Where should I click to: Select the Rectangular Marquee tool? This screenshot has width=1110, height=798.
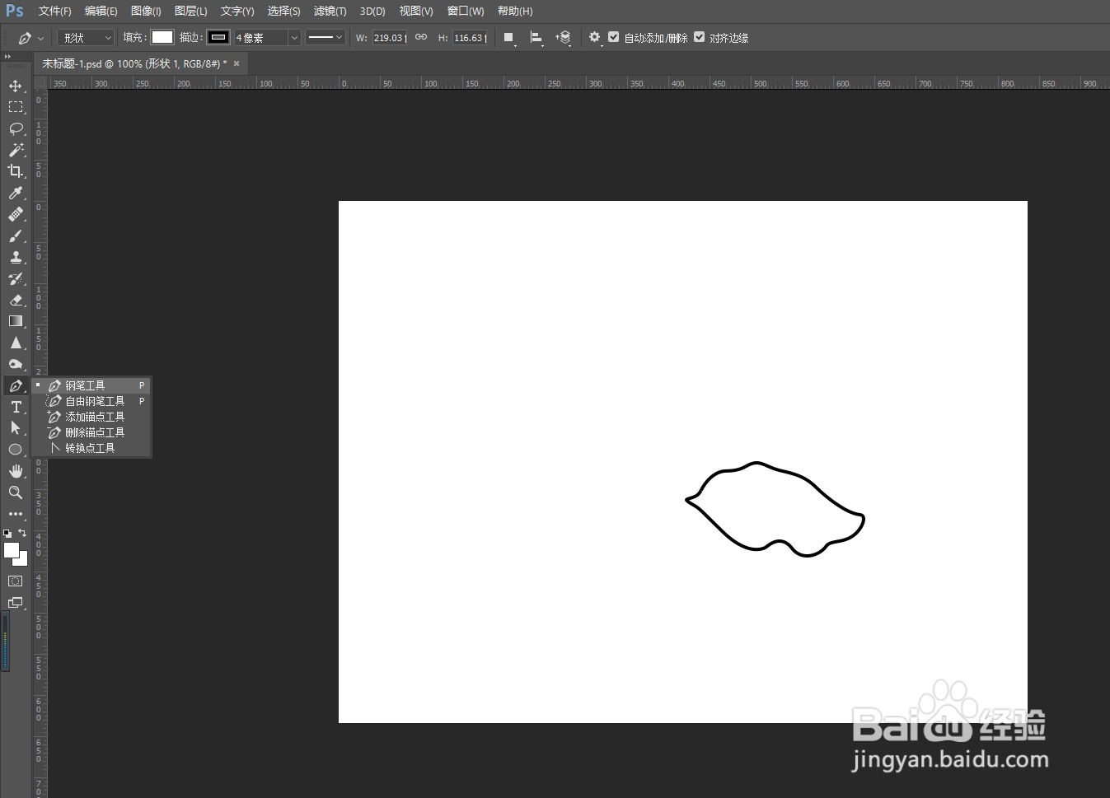(16, 107)
